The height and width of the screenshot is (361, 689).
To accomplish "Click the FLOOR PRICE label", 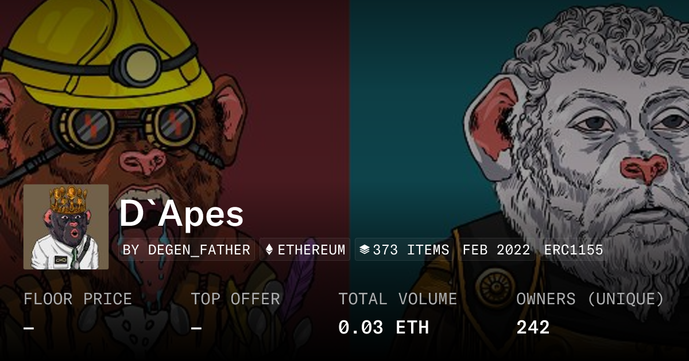I will (78, 299).
